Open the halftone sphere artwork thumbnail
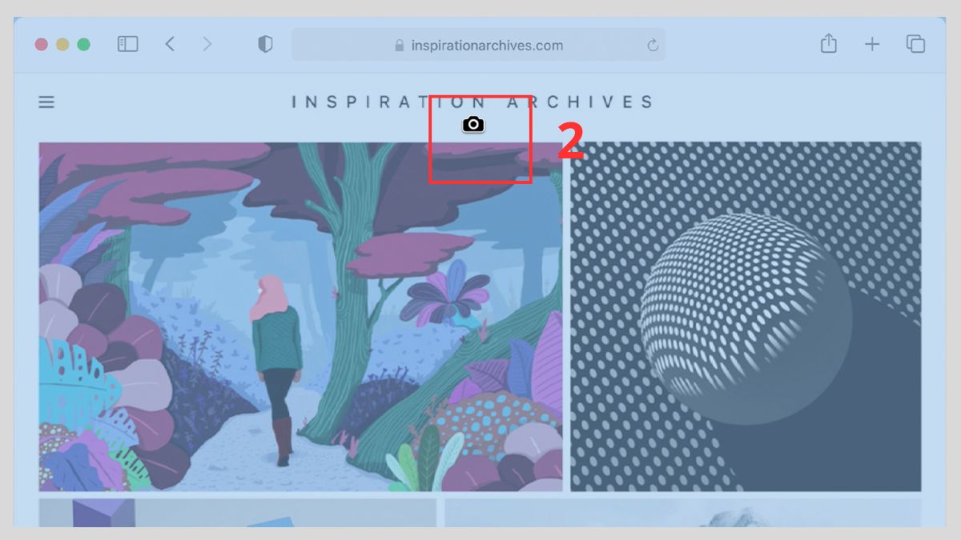The height and width of the screenshot is (540, 961). [746, 317]
